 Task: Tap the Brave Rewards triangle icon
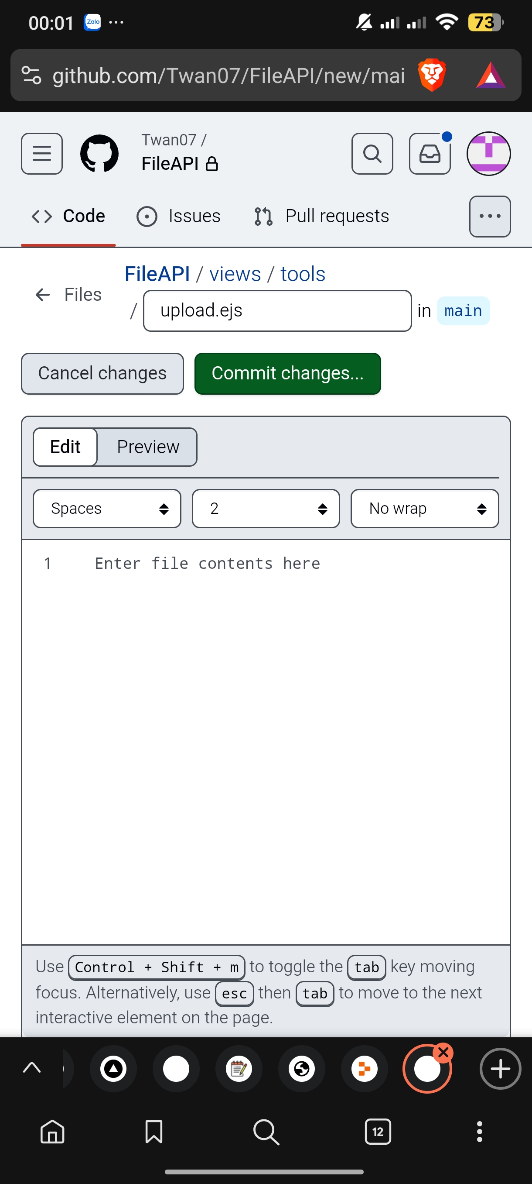point(490,76)
